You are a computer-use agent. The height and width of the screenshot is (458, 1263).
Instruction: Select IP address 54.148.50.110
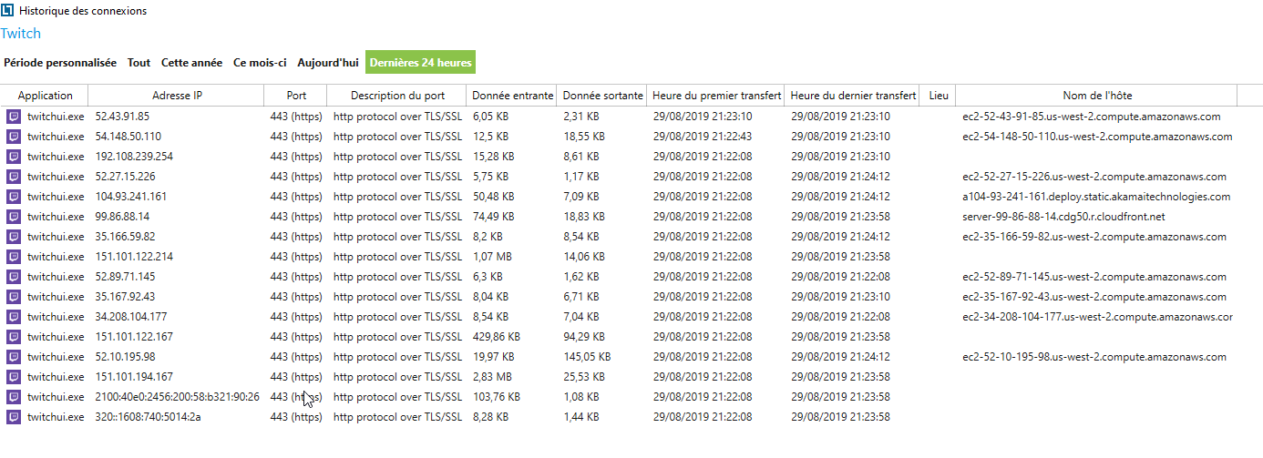coord(128,137)
